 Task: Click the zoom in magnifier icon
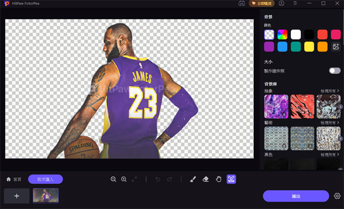[124, 179]
